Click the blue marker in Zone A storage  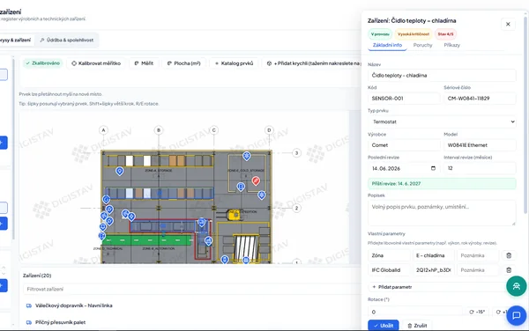119,171
